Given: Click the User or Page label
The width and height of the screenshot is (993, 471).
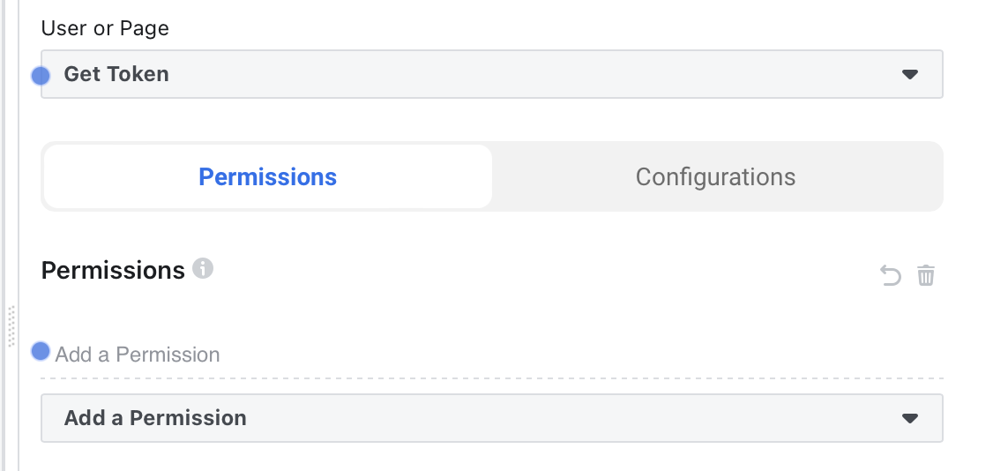Looking at the screenshot, I should [105, 28].
